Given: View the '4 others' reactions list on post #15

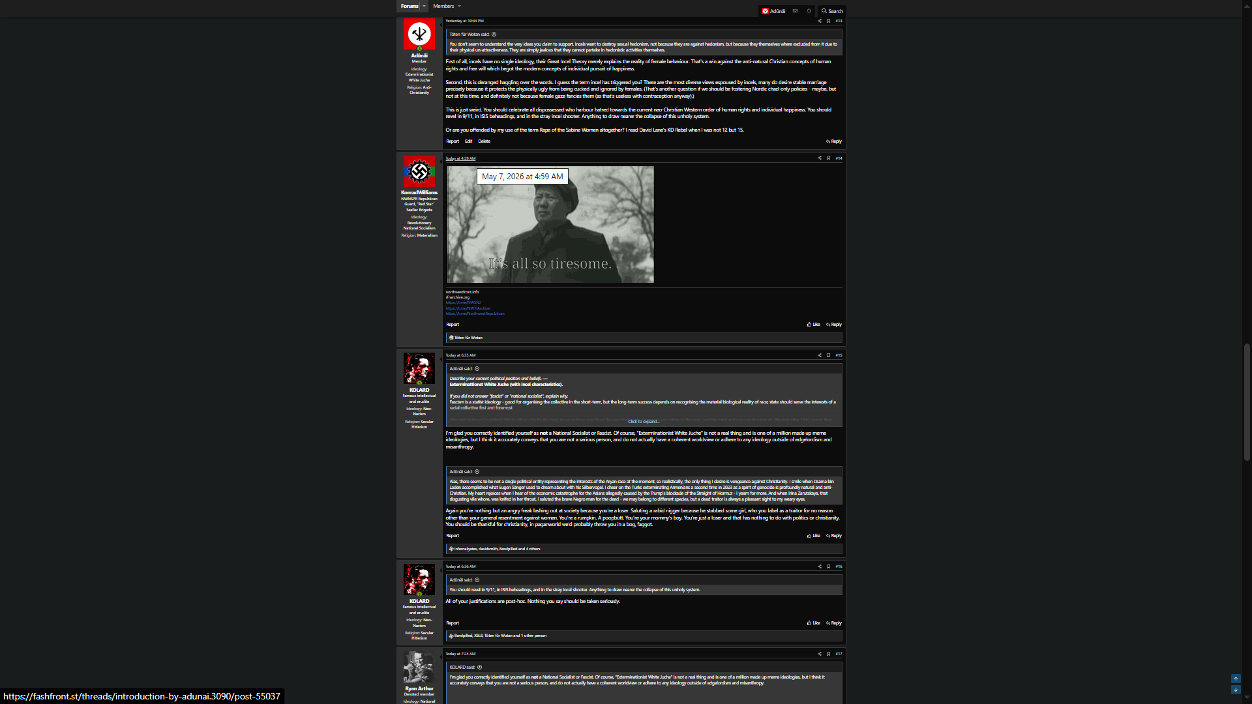Looking at the screenshot, I should click(x=533, y=549).
